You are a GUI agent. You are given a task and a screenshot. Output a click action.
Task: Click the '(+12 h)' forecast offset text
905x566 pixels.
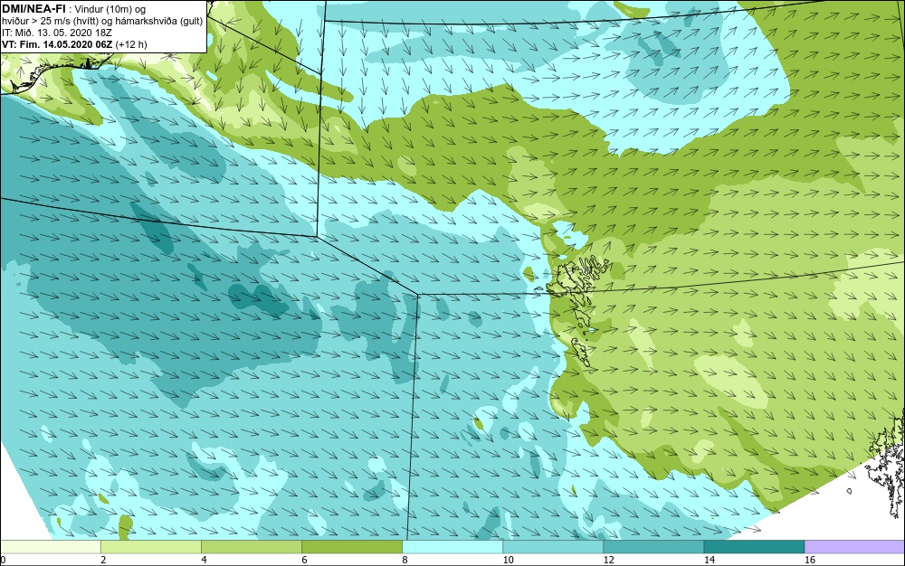131,44
